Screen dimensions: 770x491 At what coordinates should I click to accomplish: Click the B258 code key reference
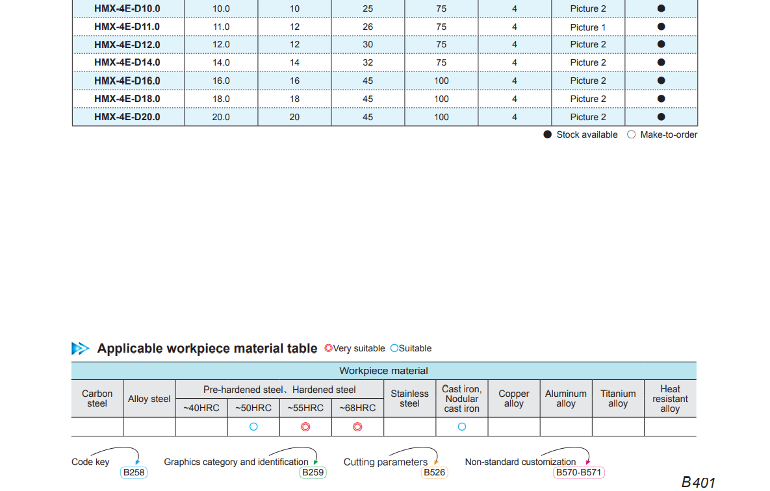134,472
